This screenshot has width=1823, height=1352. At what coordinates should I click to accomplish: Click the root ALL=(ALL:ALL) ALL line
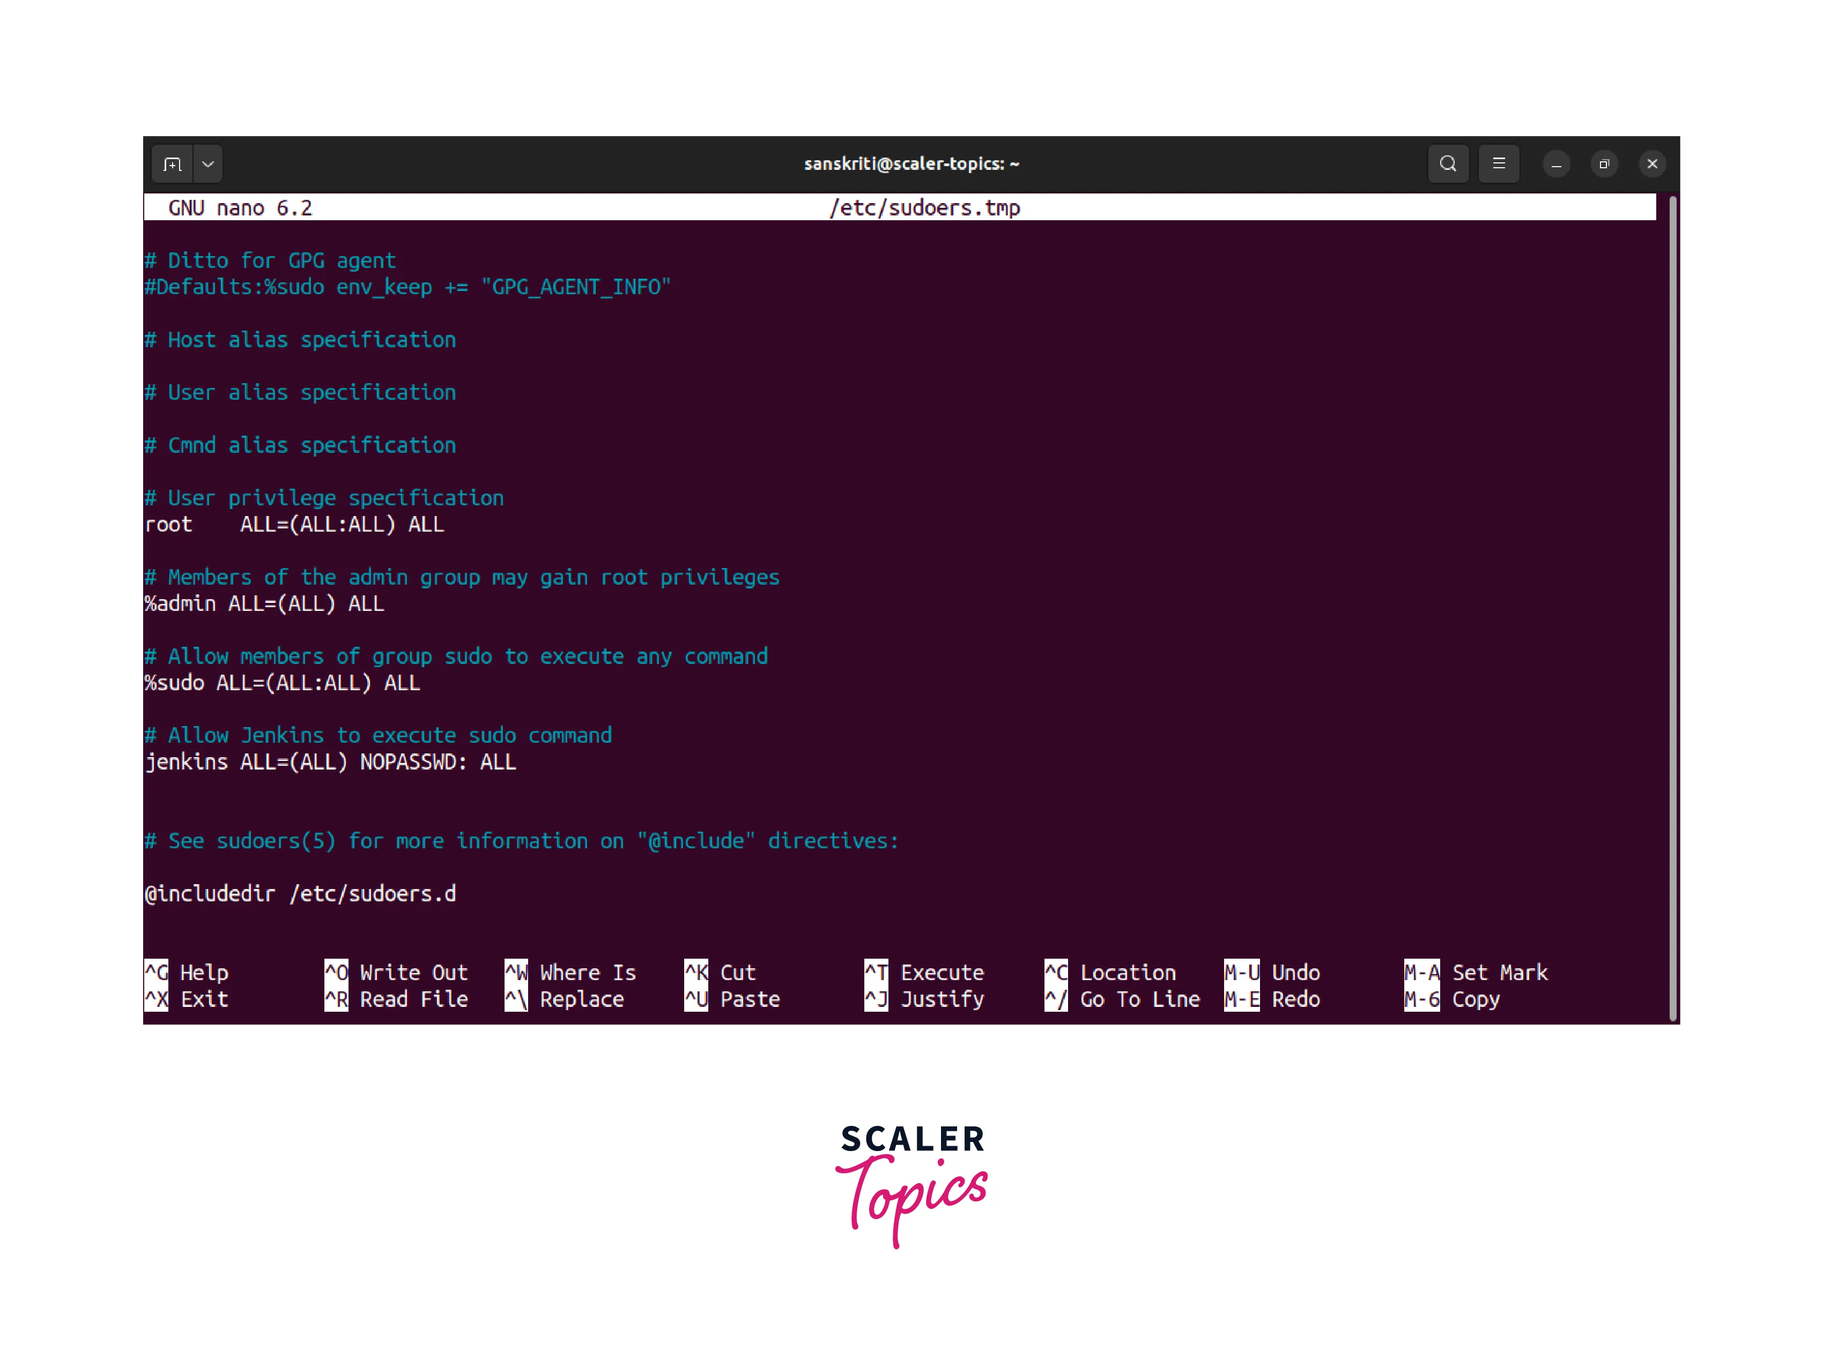pyautogui.click(x=294, y=525)
